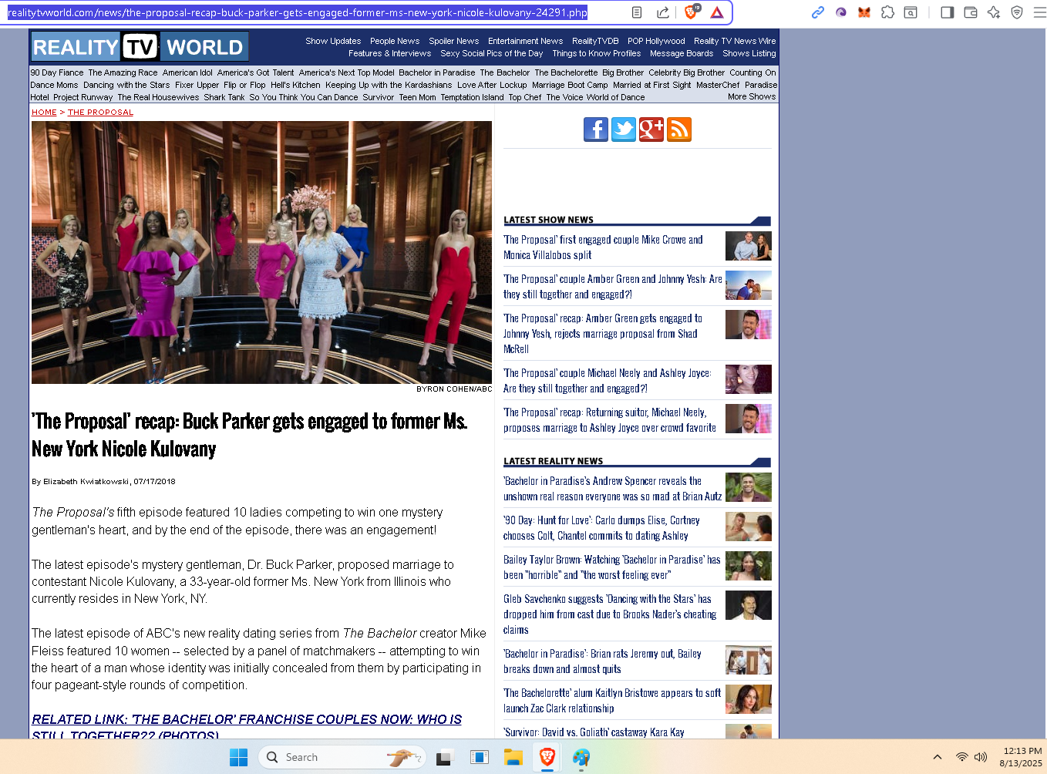Open the blue panel app on taskbar
Viewport: 1047px width, 774px height.
coord(480,757)
